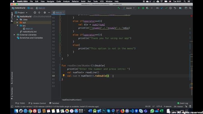Screen dimensions: 203x114
Task: Click the 60:35 cursor position in status bar
Action: pos(148,106)
